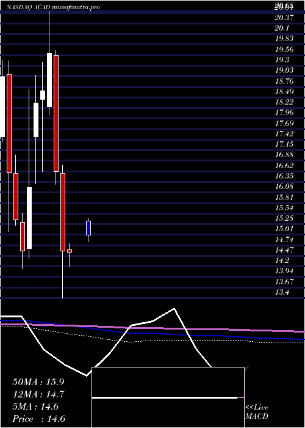Click the <<Live MACD label

tap(257, 412)
